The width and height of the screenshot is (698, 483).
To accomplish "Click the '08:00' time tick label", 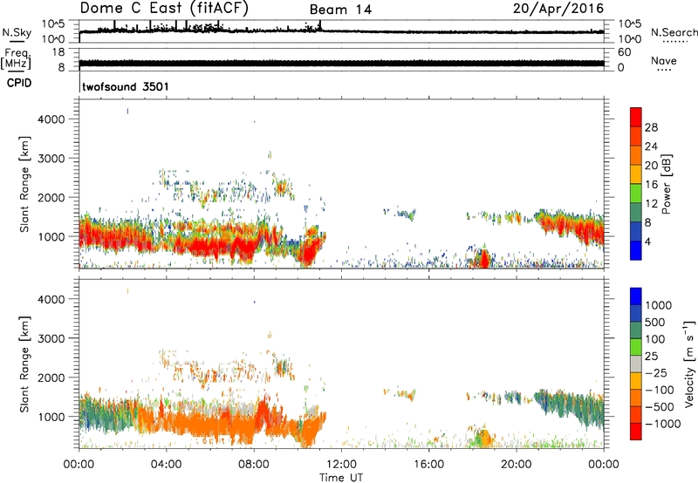I will coord(254,465).
